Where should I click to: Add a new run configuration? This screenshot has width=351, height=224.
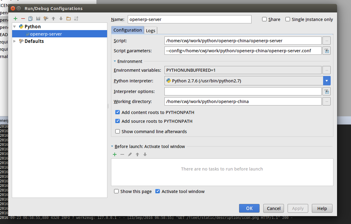[x=15, y=19]
